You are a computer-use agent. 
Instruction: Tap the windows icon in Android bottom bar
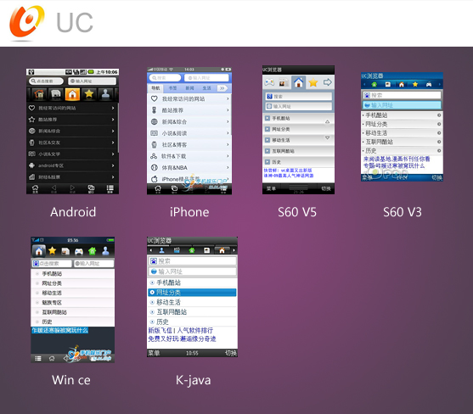click(x=91, y=188)
